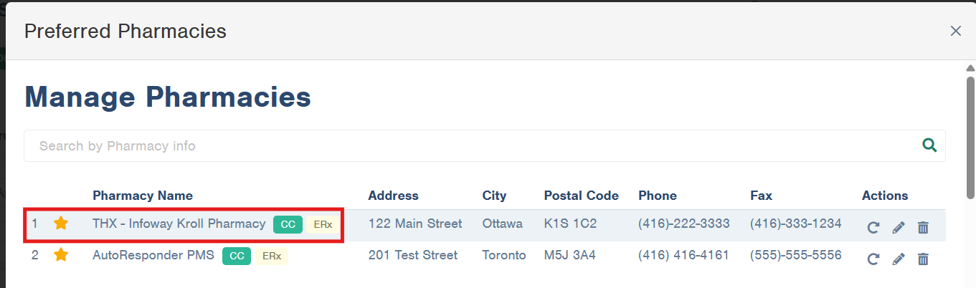Click the refresh icon for AutoResponder PMS
976x288 pixels.
[x=873, y=259]
